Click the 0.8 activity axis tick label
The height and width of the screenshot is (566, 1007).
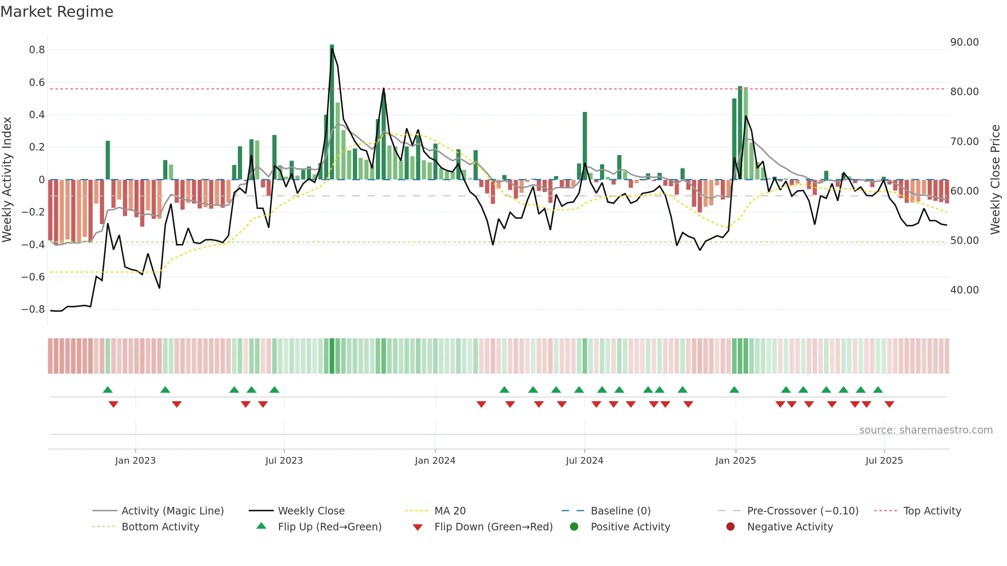[x=37, y=50]
